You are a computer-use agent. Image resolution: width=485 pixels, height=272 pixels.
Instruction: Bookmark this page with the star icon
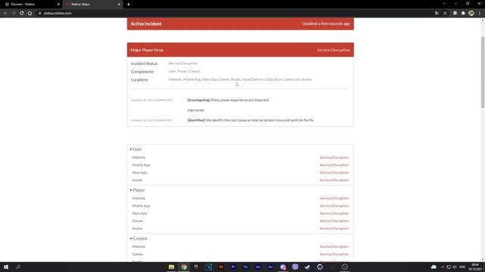tap(445, 14)
